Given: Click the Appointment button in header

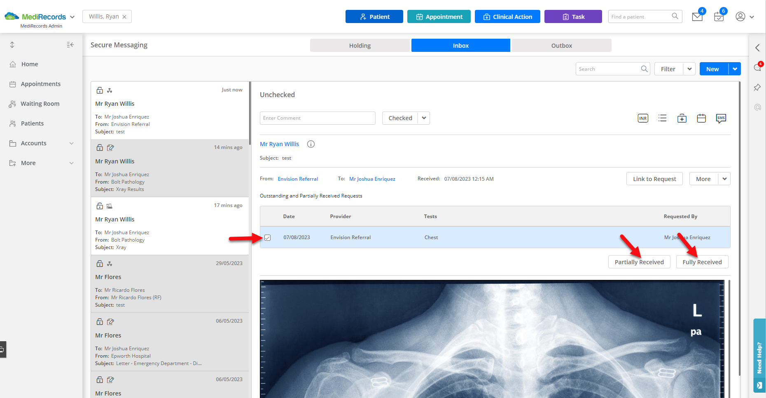Looking at the screenshot, I should pyautogui.click(x=439, y=16).
